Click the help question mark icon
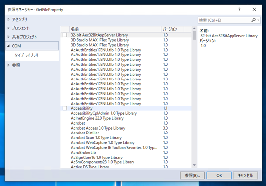266x186 pixels. click(239, 10)
